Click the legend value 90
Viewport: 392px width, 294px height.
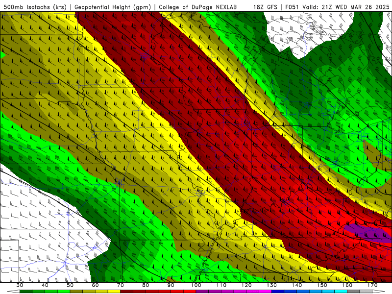171,285
